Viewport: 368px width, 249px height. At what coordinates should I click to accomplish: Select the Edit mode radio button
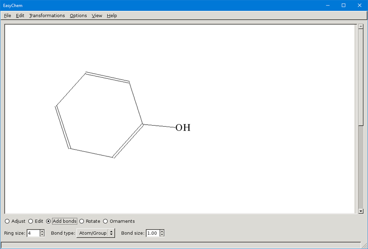click(x=31, y=221)
